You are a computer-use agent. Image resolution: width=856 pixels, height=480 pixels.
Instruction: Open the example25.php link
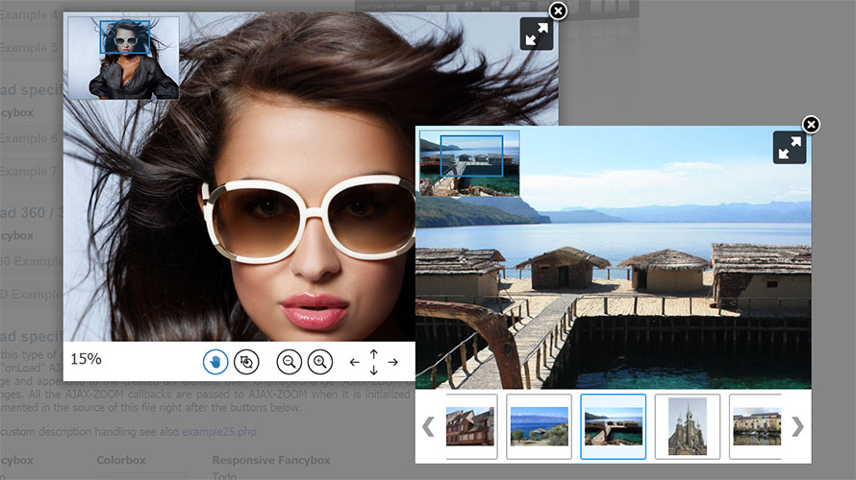pyautogui.click(x=219, y=431)
